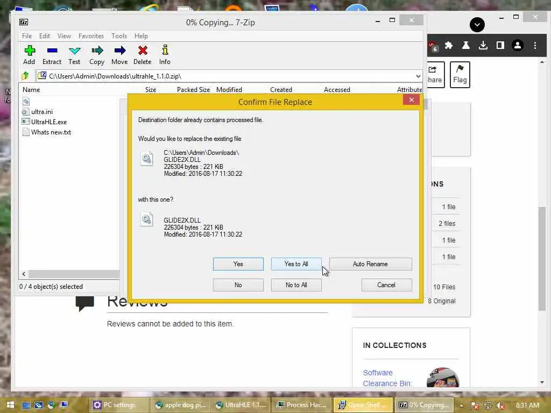Image resolution: width=551 pixels, height=413 pixels.
Task: Show hidden system tray icons arrow
Action: (461, 405)
